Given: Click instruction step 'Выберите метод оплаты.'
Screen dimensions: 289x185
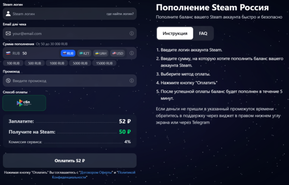Looking at the screenshot, I should (186, 74).
